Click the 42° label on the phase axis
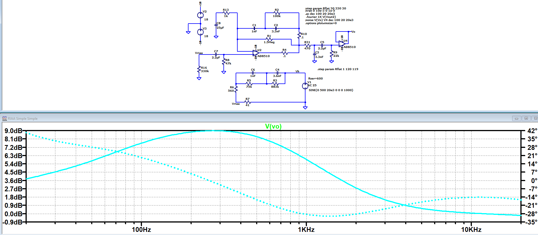538x235 pixels. click(532, 131)
